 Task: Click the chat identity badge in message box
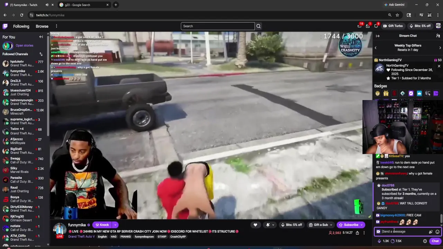378,232
